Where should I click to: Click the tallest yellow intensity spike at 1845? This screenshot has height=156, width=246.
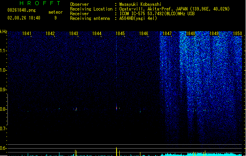pos(117,151)
